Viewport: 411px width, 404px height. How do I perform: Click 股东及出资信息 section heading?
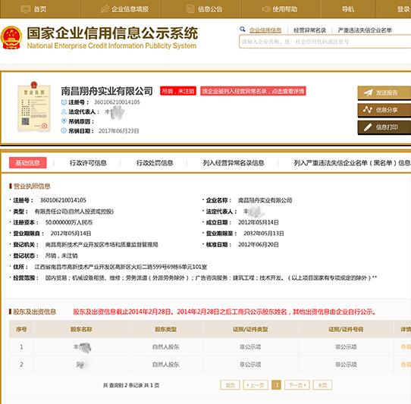pyautogui.click(x=34, y=312)
